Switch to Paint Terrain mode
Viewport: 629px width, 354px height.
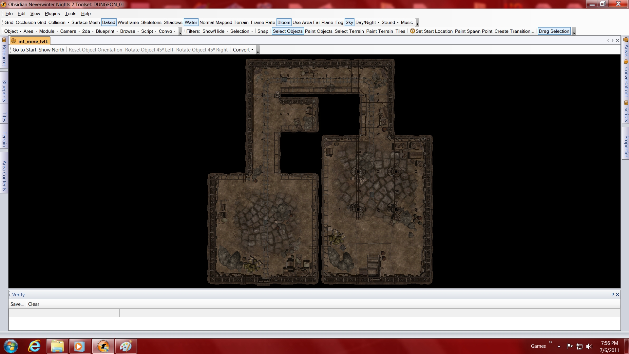379,31
